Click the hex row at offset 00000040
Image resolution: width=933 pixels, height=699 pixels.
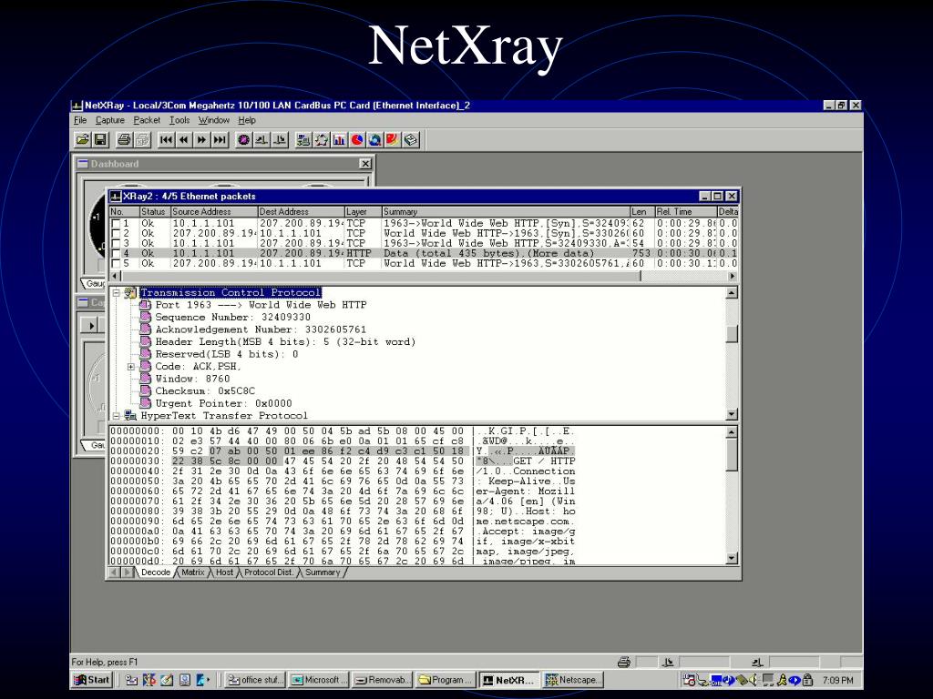[x=343, y=471]
